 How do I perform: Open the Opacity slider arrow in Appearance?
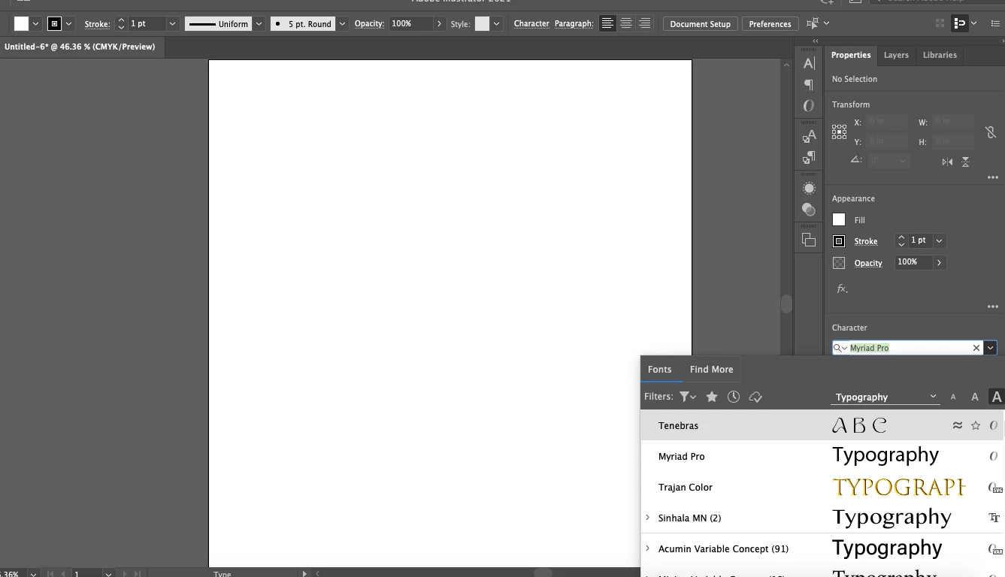tap(939, 262)
